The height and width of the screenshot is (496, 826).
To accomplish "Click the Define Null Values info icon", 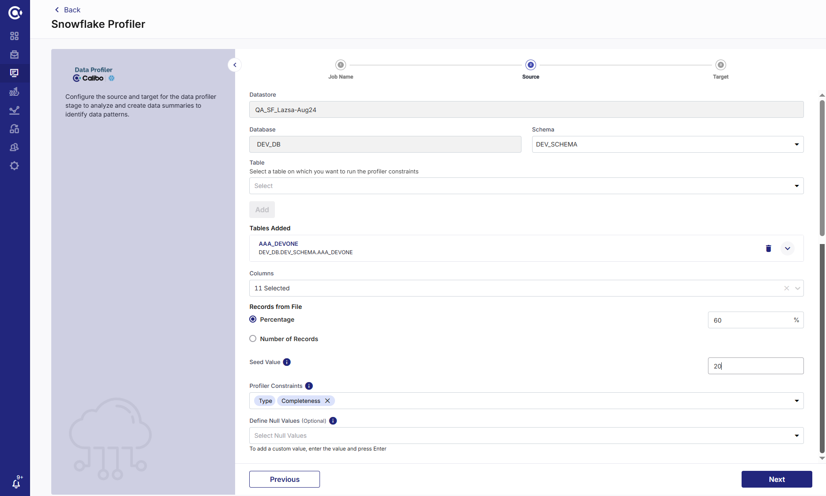I will 333,421.
